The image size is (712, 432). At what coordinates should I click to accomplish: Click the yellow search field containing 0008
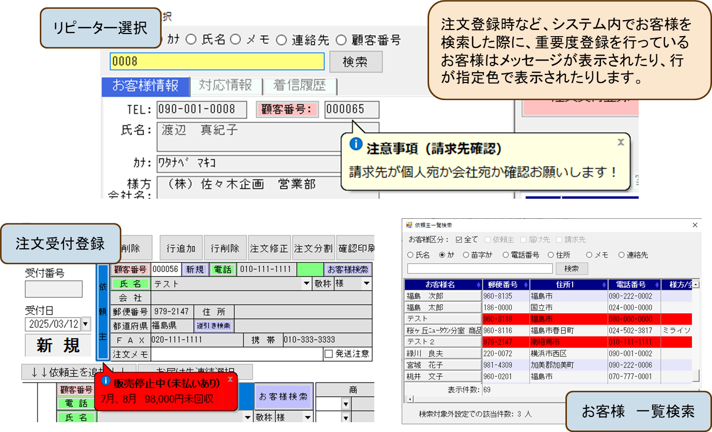pos(217,61)
